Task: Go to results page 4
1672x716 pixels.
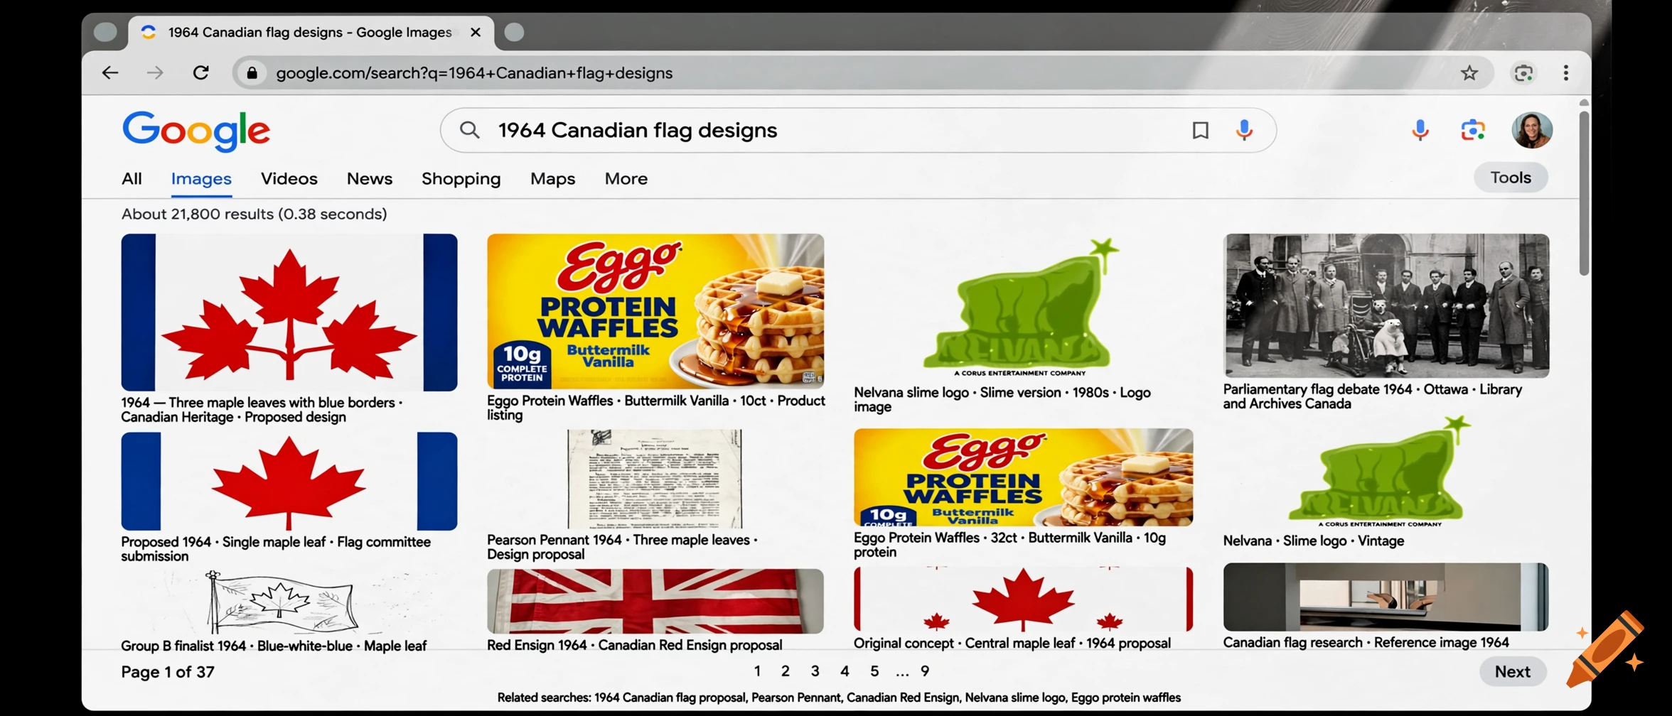Action: [845, 671]
